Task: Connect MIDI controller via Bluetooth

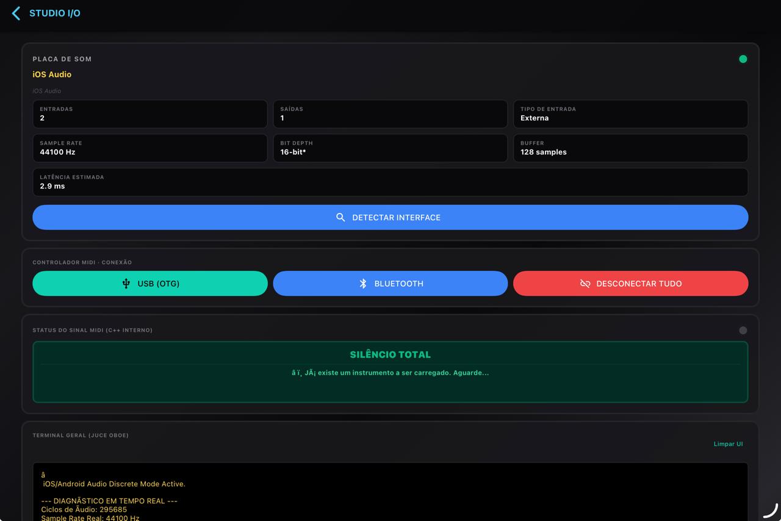Action: click(390, 284)
